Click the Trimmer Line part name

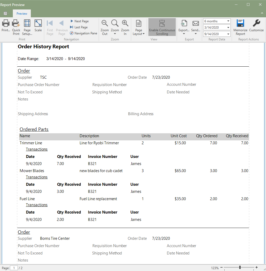click(x=31, y=143)
